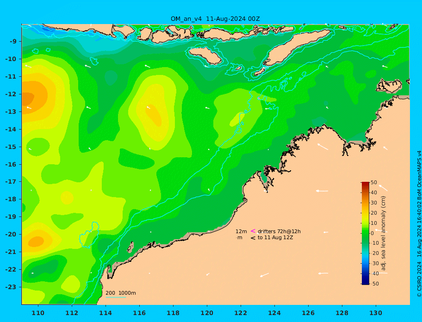Click the color bar value 40

(374, 192)
